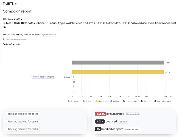Open the 0 marked as spam badge

point(132,129)
